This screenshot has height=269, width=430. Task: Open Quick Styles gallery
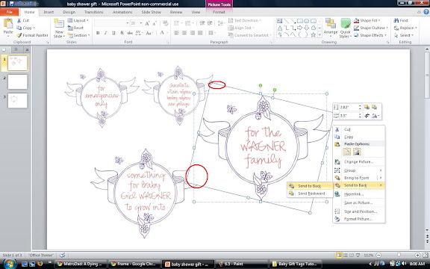point(345,28)
